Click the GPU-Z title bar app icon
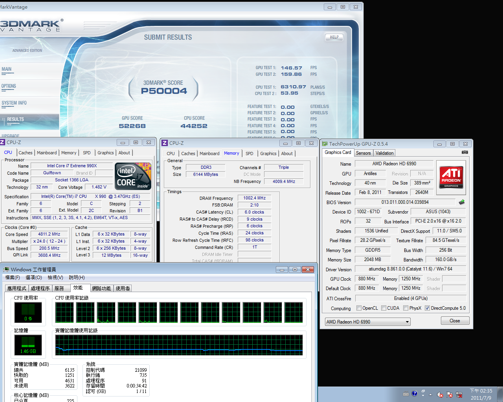The height and width of the screenshot is (402, 503). 325,144
